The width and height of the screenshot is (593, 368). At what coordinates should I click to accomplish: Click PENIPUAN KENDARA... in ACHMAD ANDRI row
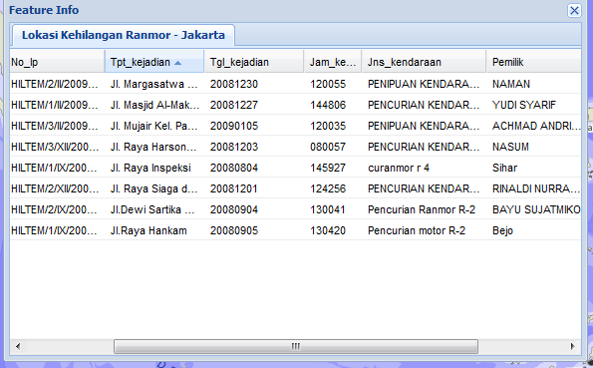(424, 126)
